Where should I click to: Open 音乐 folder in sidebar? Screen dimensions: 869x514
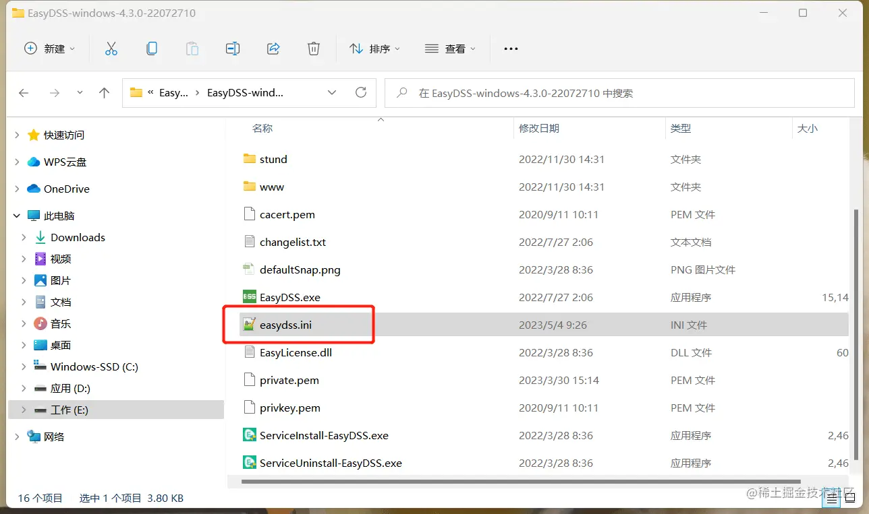coord(61,323)
